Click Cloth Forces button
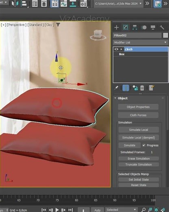Screen dimensions: 169x212 coord(138,115)
